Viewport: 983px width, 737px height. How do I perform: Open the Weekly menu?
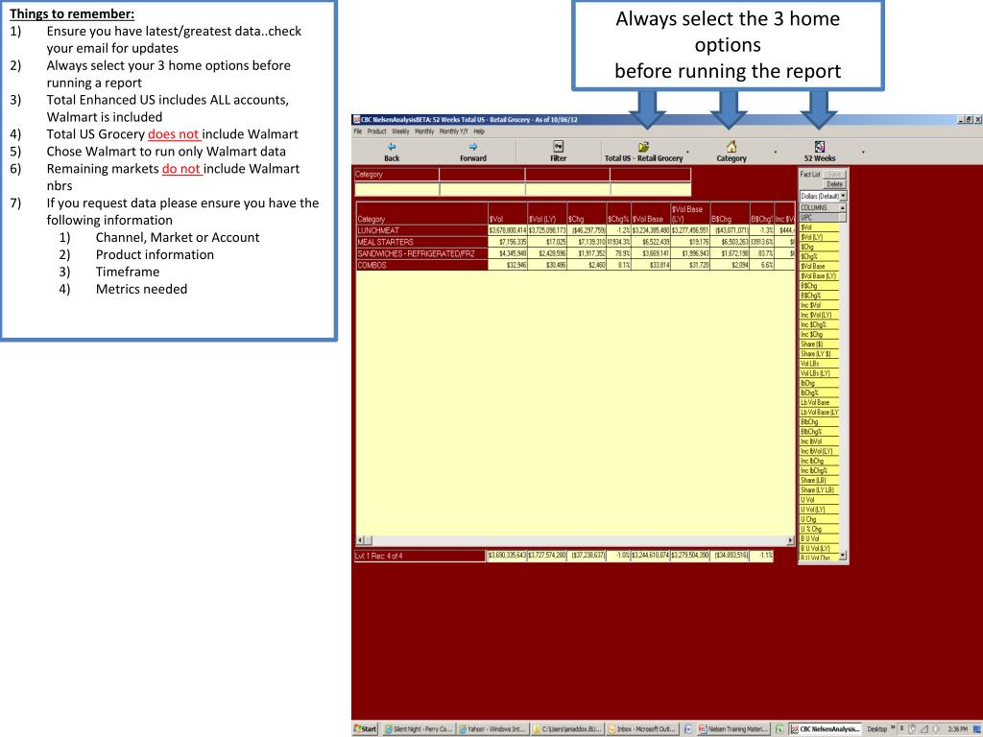(400, 131)
